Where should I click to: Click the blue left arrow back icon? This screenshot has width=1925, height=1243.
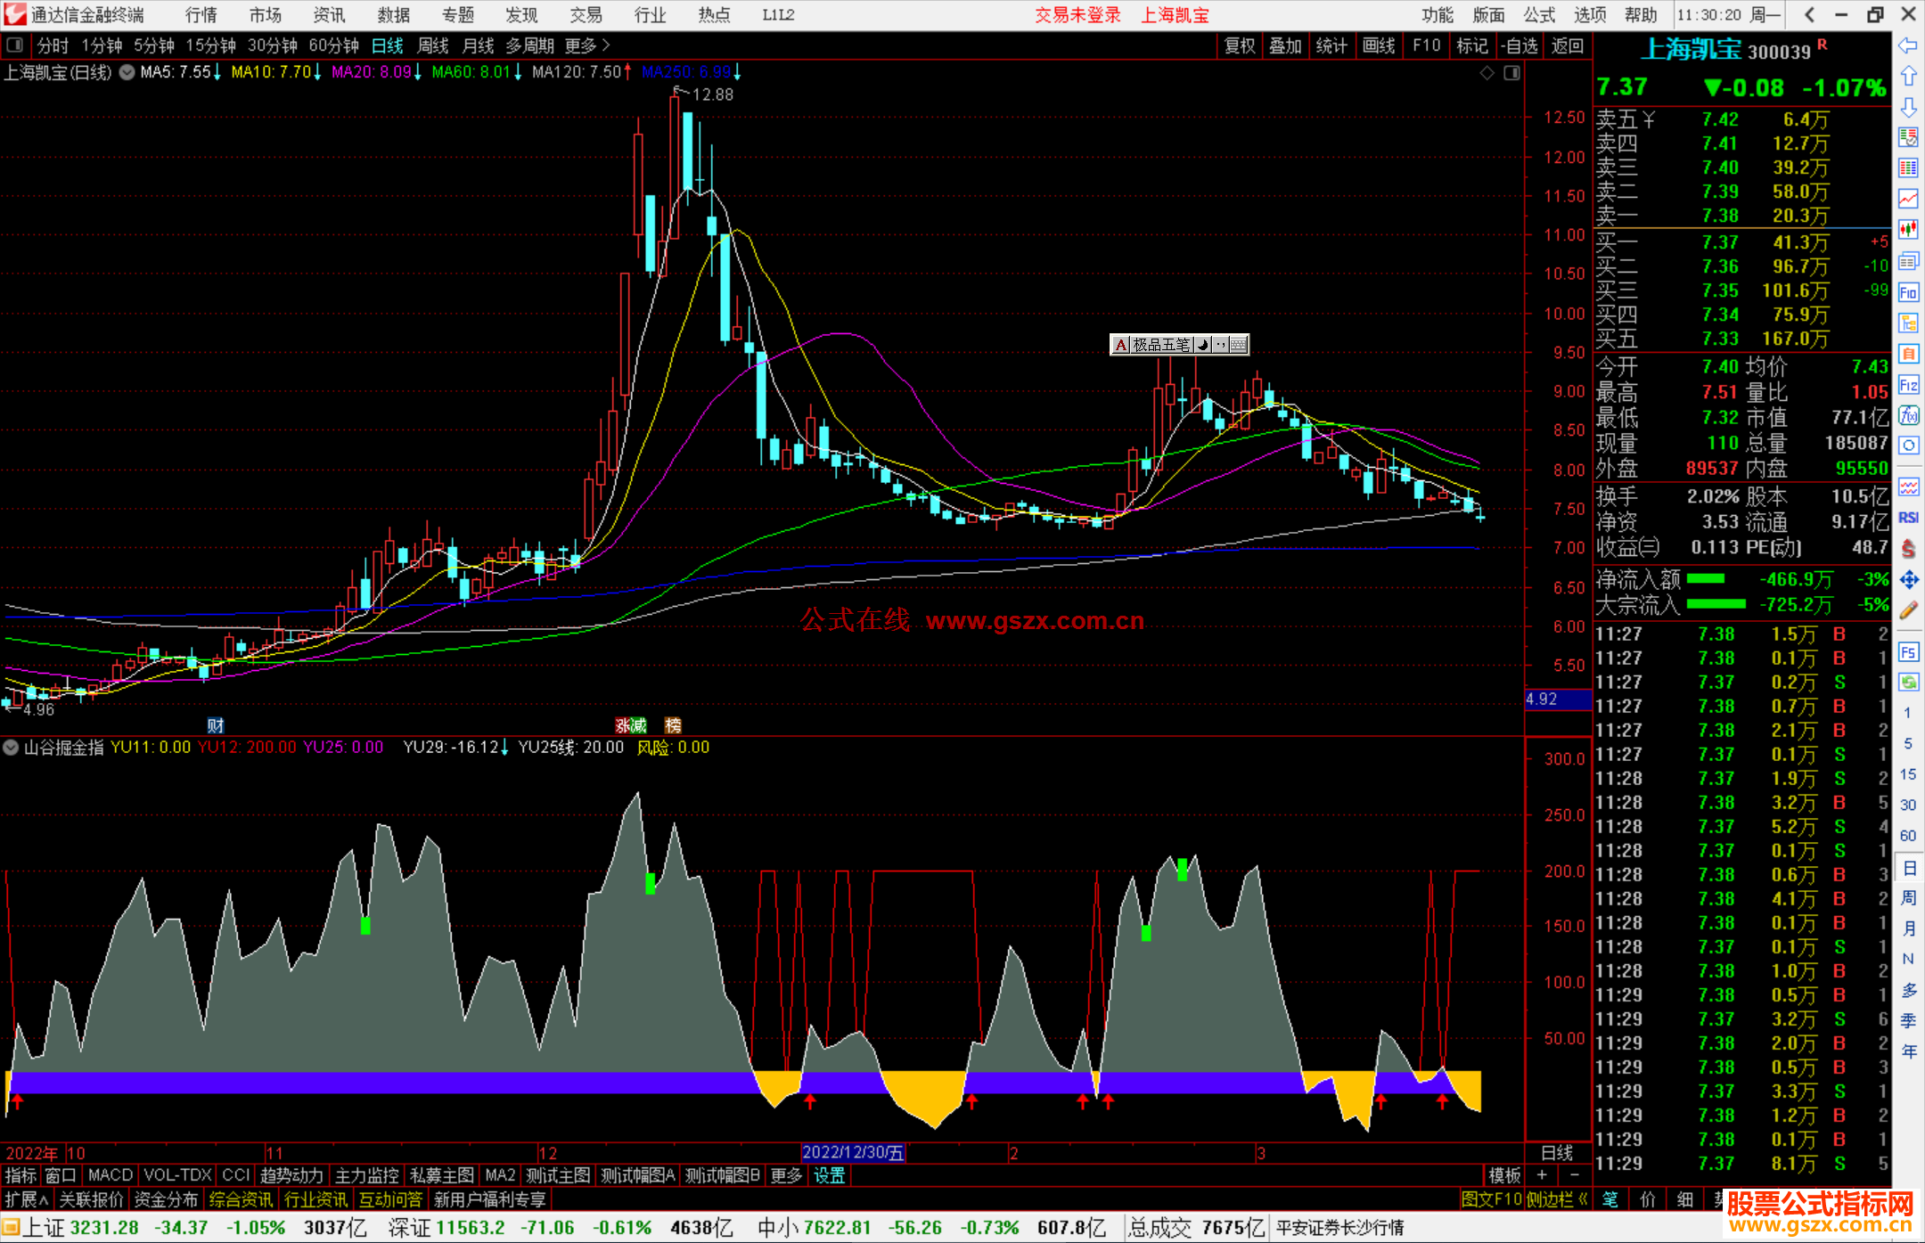coord(1908,45)
